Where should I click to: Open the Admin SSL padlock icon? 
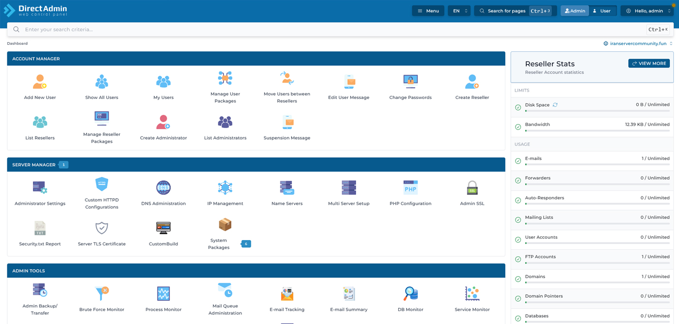(x=472, y=188)
